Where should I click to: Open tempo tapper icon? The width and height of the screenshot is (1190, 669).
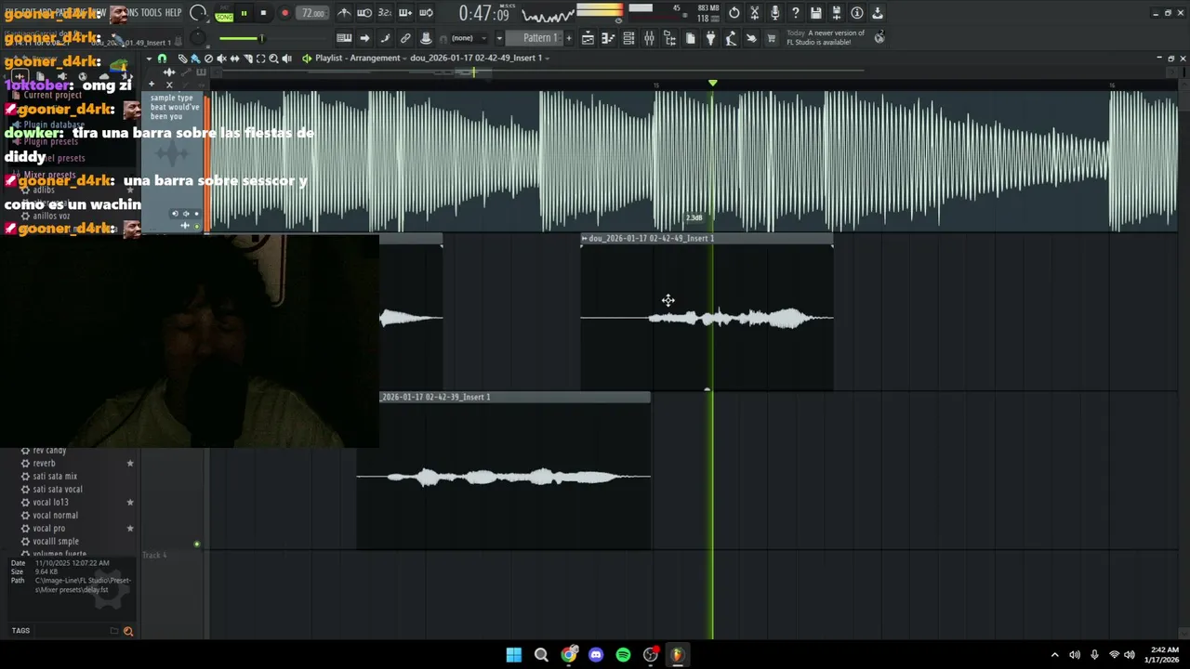tap(731, 38)
